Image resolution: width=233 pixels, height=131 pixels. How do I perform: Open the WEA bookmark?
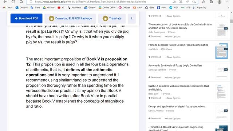point(174,8)
